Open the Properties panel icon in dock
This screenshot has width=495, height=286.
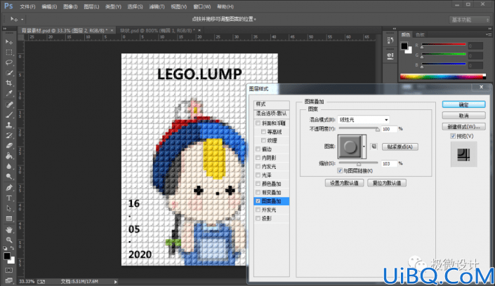click(x=390, y=57)
